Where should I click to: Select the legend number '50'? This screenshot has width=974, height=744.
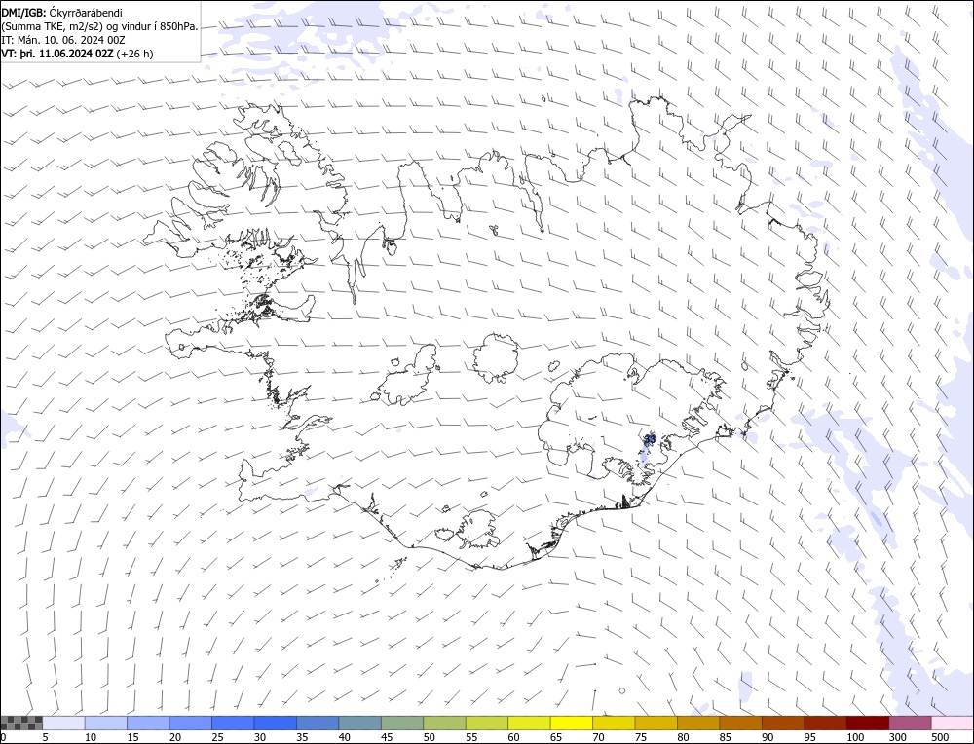click(x=430, y=737)
